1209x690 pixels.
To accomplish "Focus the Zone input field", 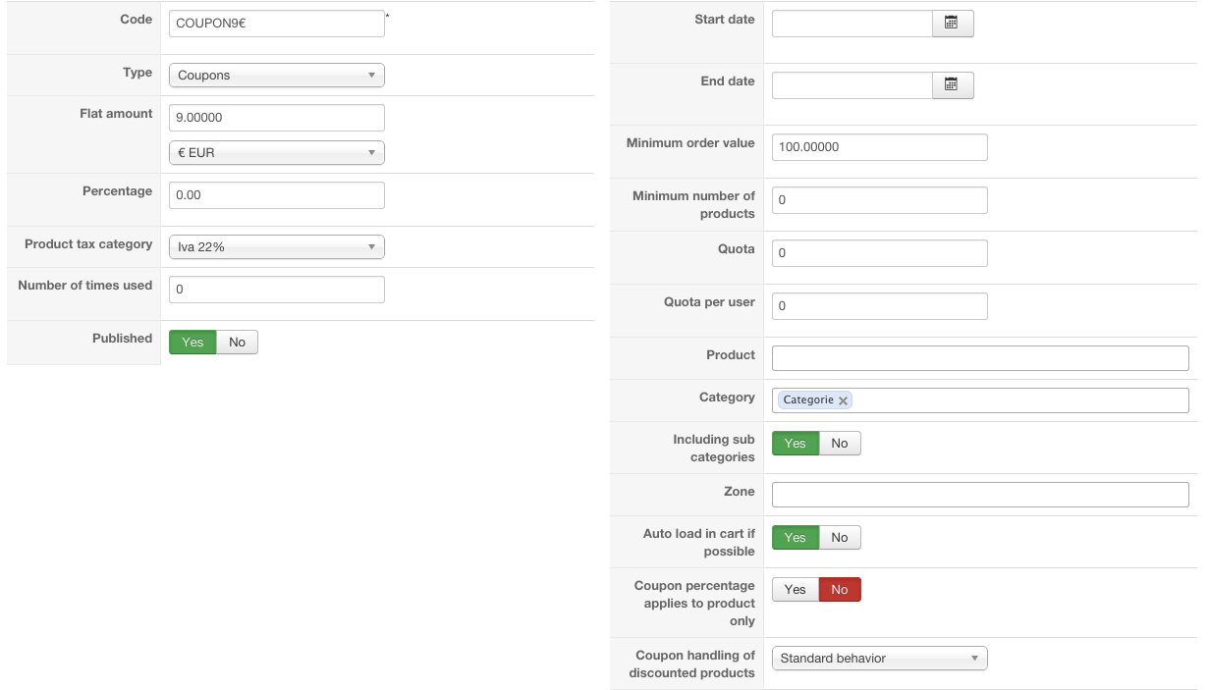I will [979, 495].
